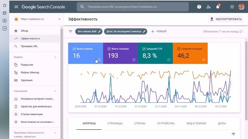The height and width of the screenshot is (139, 248).
Task: Click help icon on total clicks card
Action: click(x=99, y=60)
